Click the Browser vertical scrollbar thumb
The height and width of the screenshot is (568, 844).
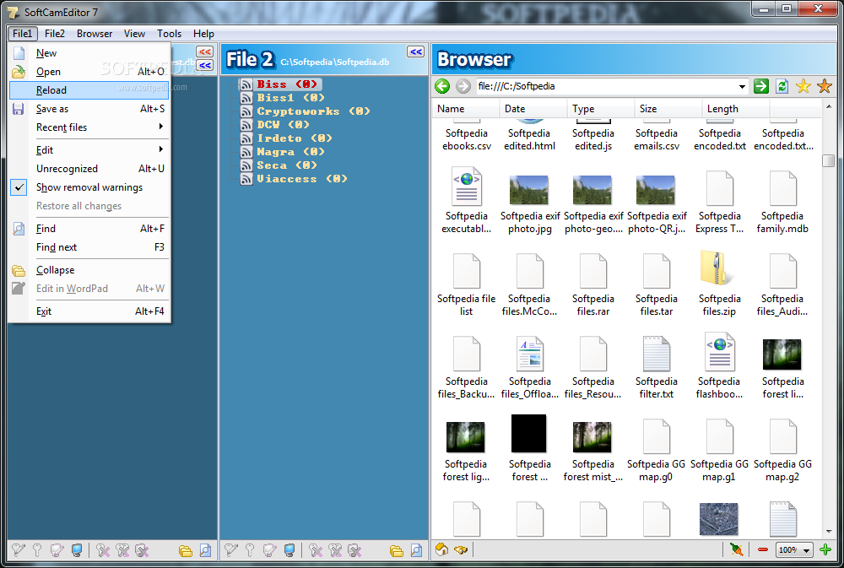click(829, 160)
